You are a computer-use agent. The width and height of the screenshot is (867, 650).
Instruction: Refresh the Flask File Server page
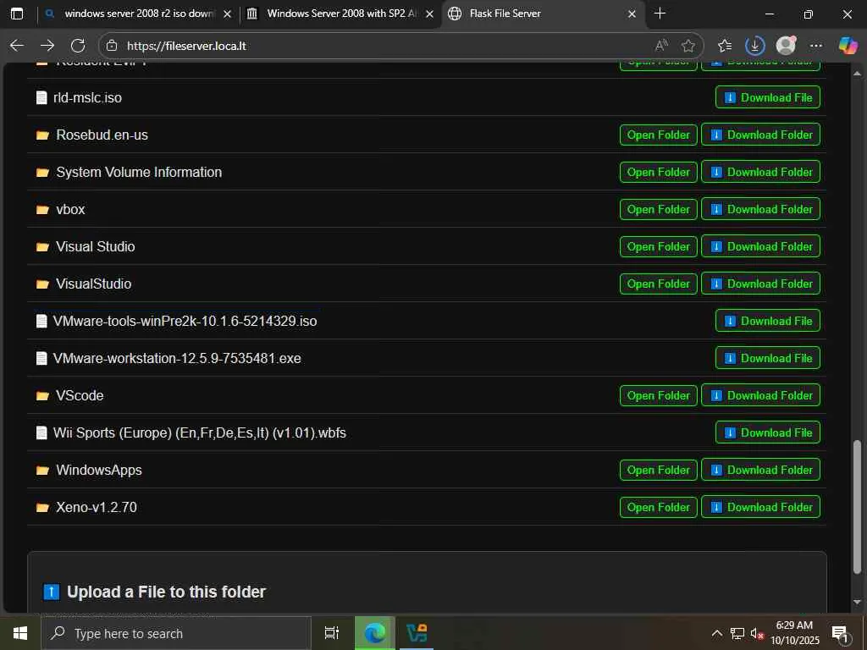(x=78, y=46)
